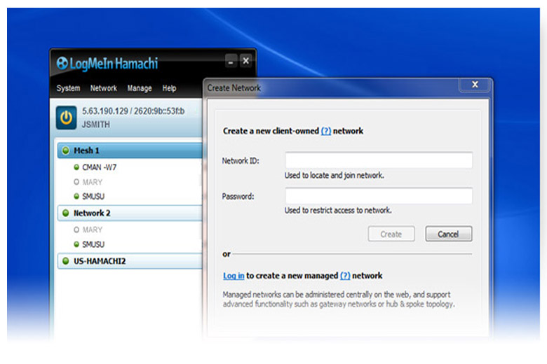Click the IP address 5.63.190.129 text
This screenshot has height=364, width=547.
click(105, 111)
